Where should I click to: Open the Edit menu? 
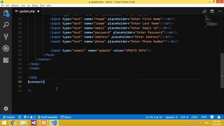coord(7,6)
